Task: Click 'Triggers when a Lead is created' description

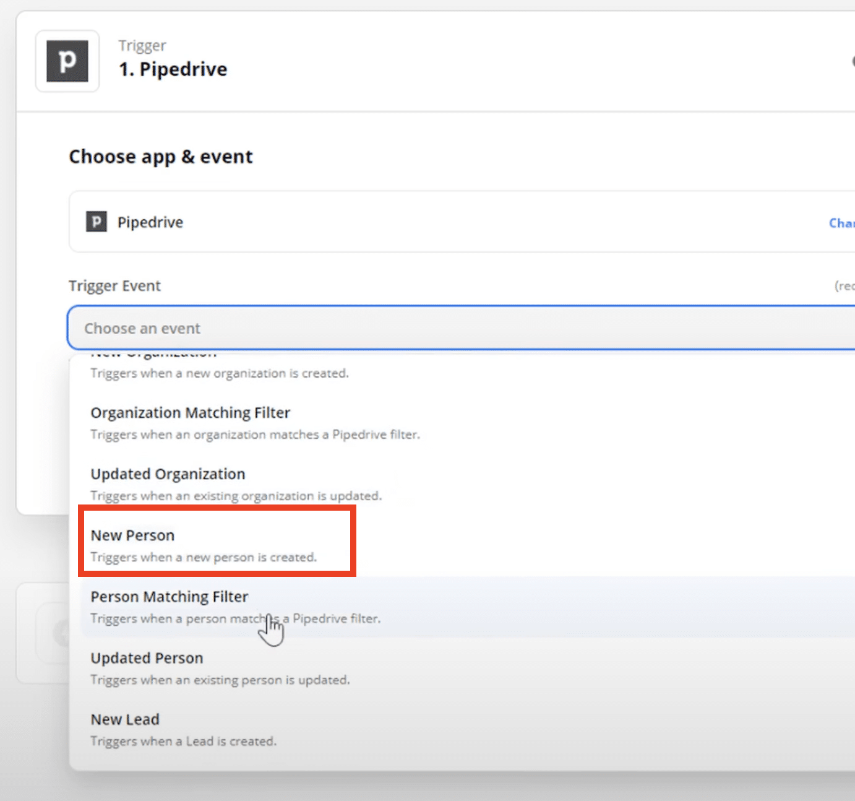Action: pyautogui.click(x=183, y=741)
